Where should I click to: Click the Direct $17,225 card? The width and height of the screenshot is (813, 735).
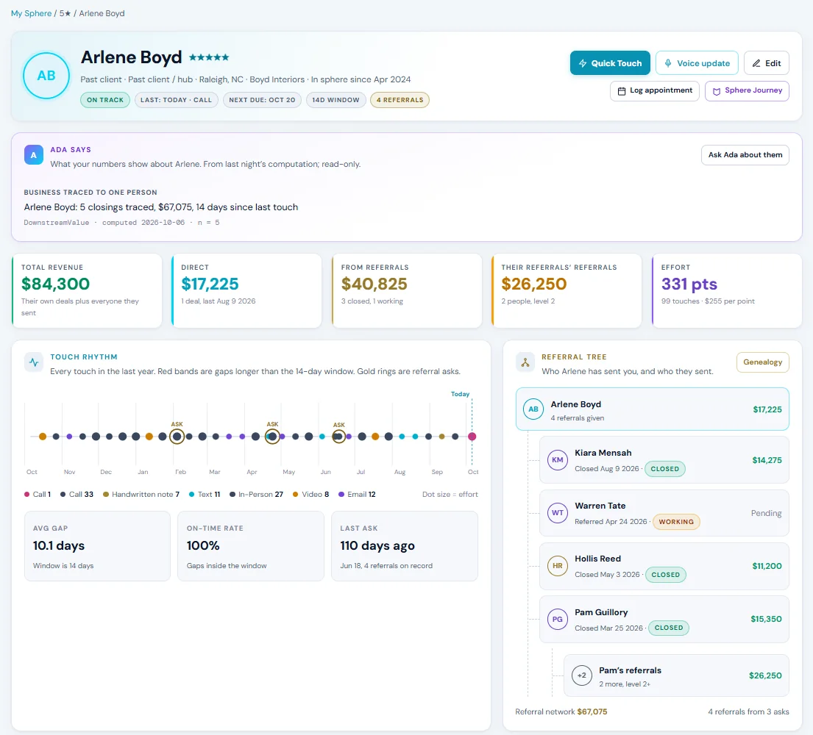tap(246, 290)
